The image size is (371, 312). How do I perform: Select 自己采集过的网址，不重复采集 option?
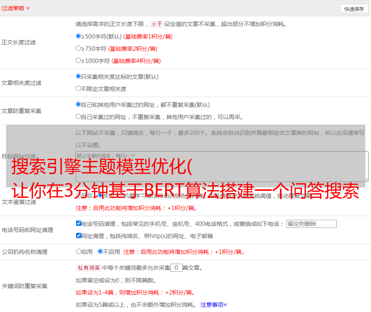(79, 117)
